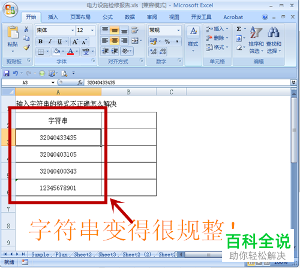Switch to the 页面布局 ribbon tab
Screen dimensions: 300x268
80,17
